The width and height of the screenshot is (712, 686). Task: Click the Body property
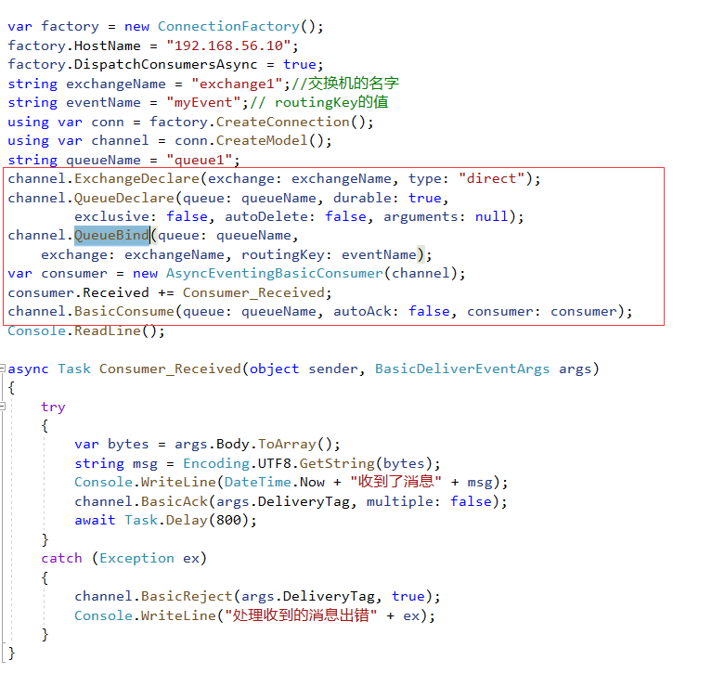[232, 444]
